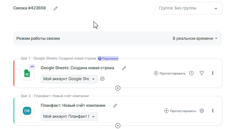Open the Группа: Без группы dropdown
The width and height of the screenshot is (235, 129).
pos(188,8)
